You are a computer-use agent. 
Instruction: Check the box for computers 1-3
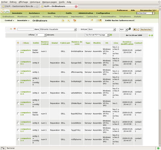[x=18, y=140]
